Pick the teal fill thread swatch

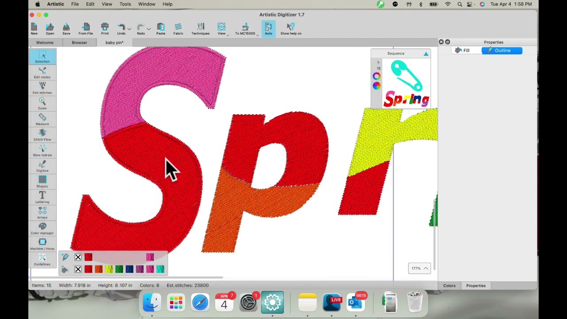(160, 269)
